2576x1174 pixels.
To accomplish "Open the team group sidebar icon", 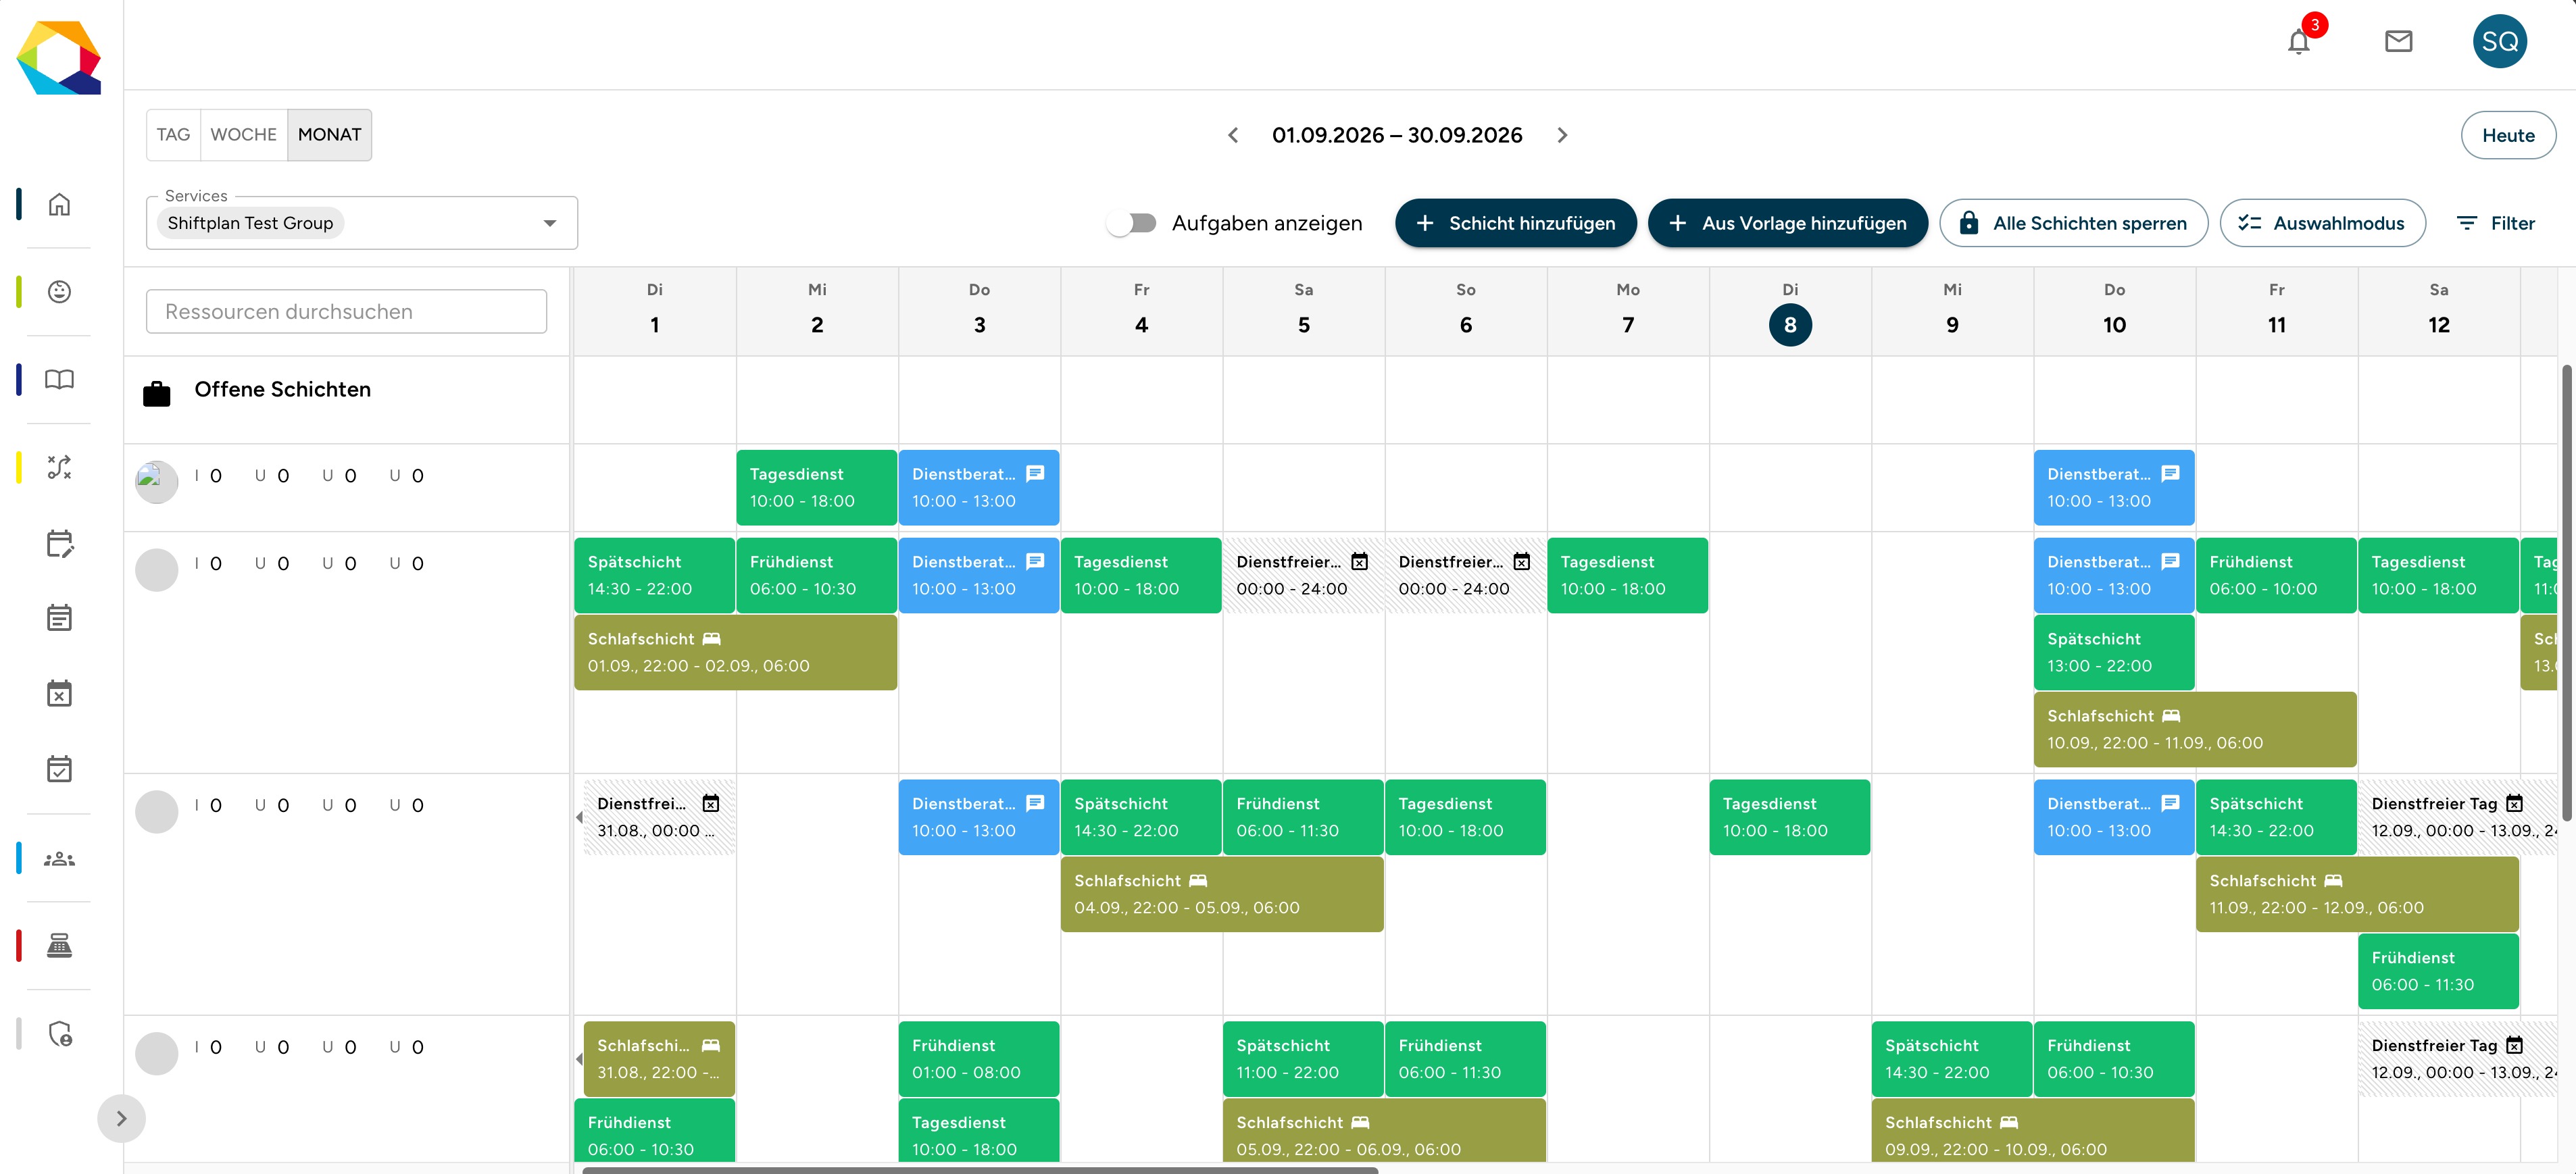I will pyautogui.click(x=59, y=858).
